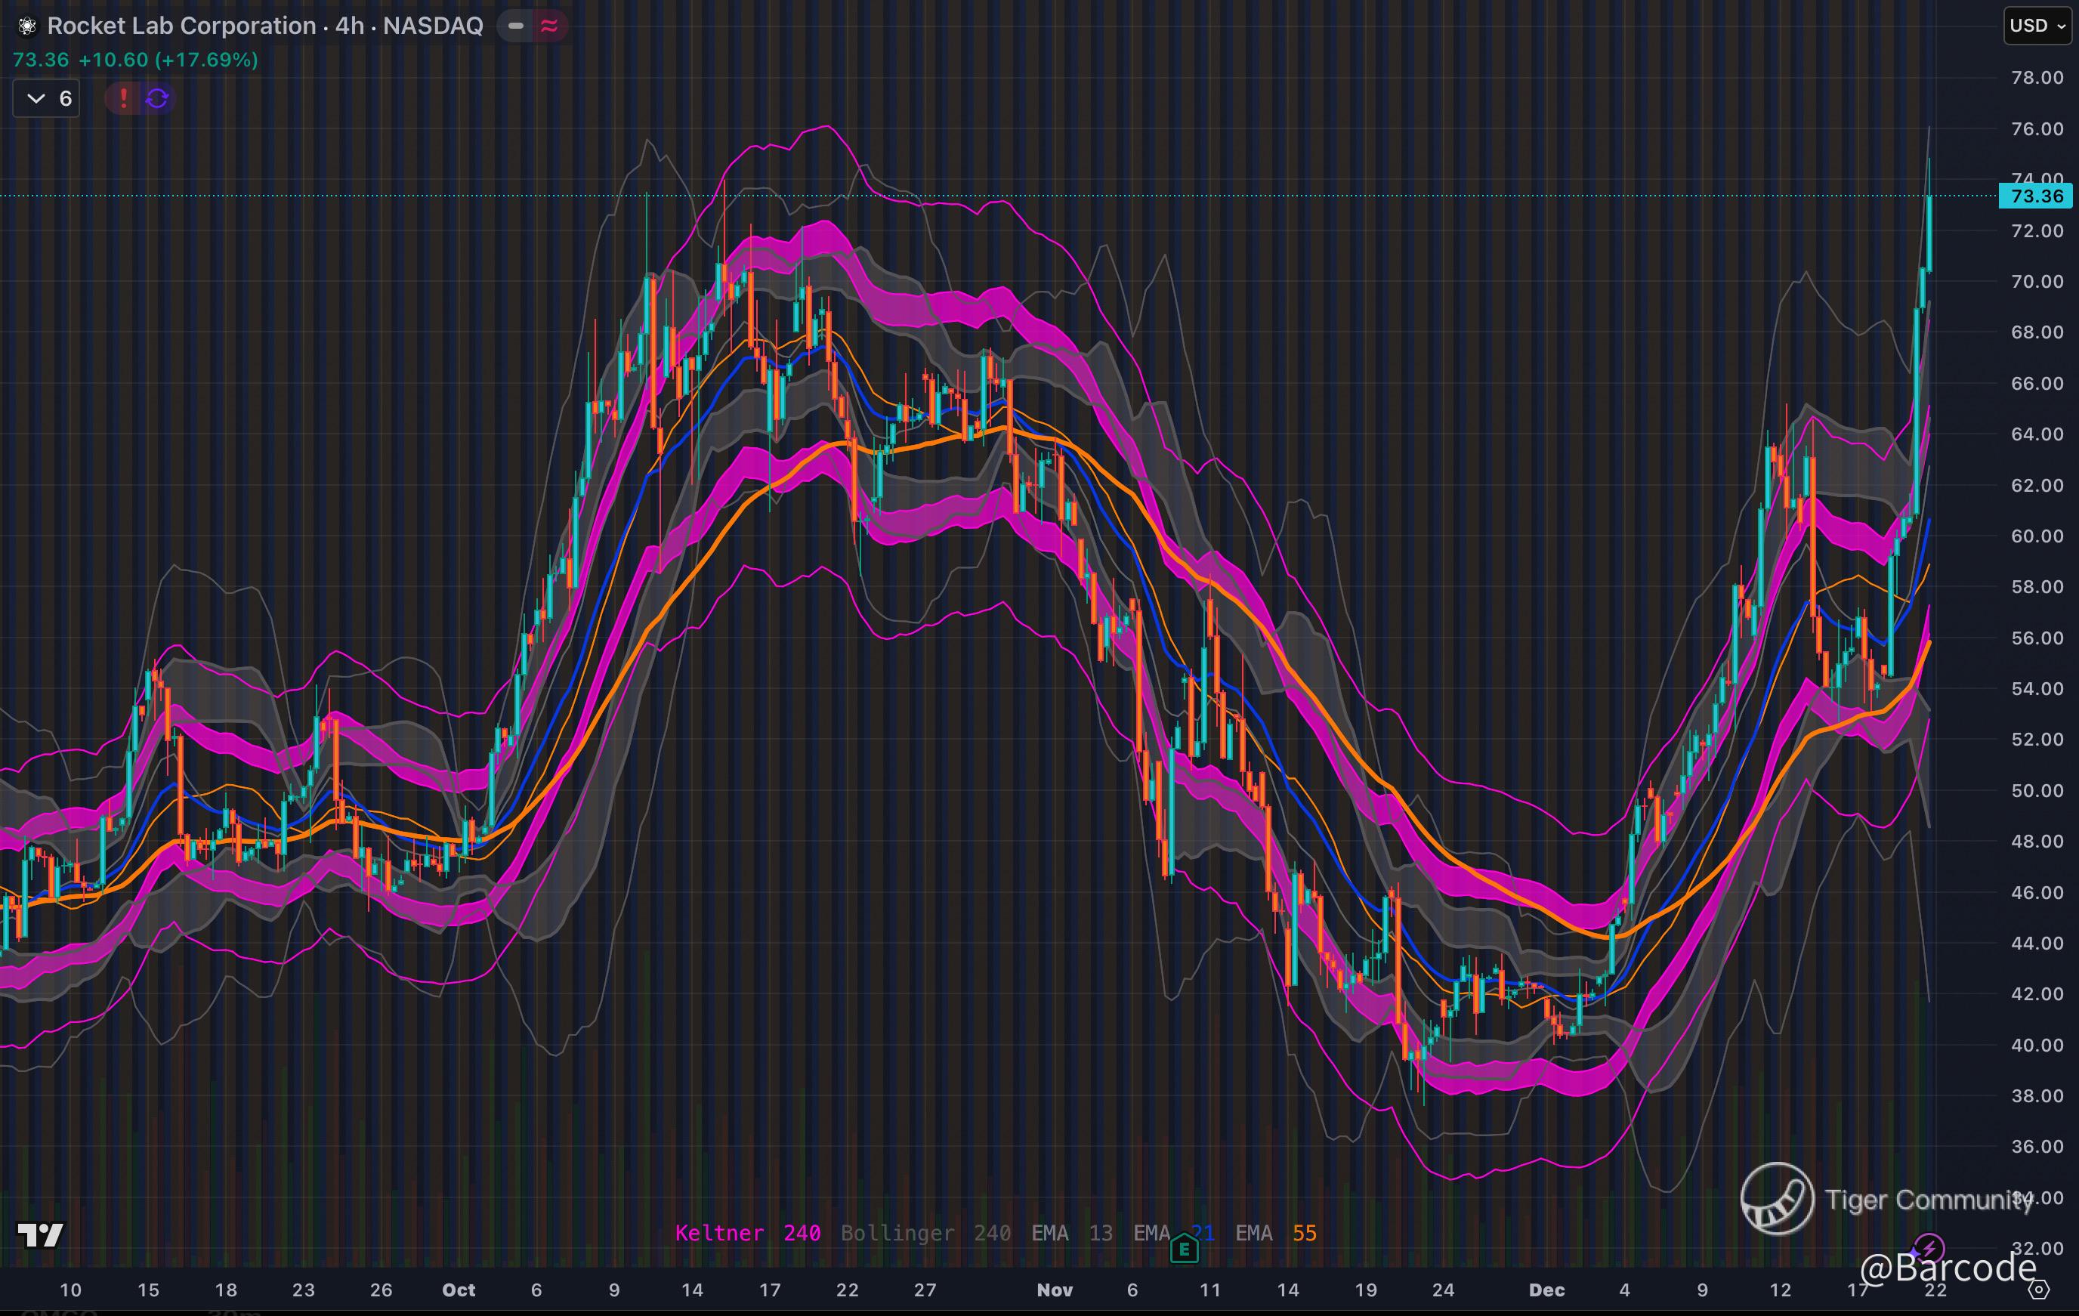
Task: Click the 73.36 current price tag
Action: pos(2036,196)
